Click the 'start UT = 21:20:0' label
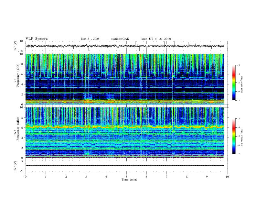This screenshot has width=256, height=198. (x=156, y=39)
